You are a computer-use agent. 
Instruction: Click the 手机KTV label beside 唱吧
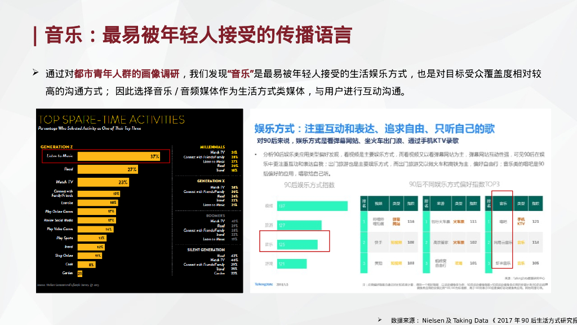click(x=521, y=221)
